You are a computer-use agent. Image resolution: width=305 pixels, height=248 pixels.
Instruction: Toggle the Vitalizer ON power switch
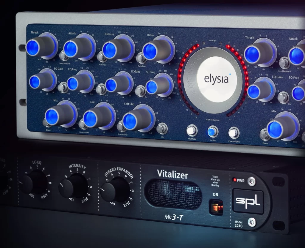215,207
